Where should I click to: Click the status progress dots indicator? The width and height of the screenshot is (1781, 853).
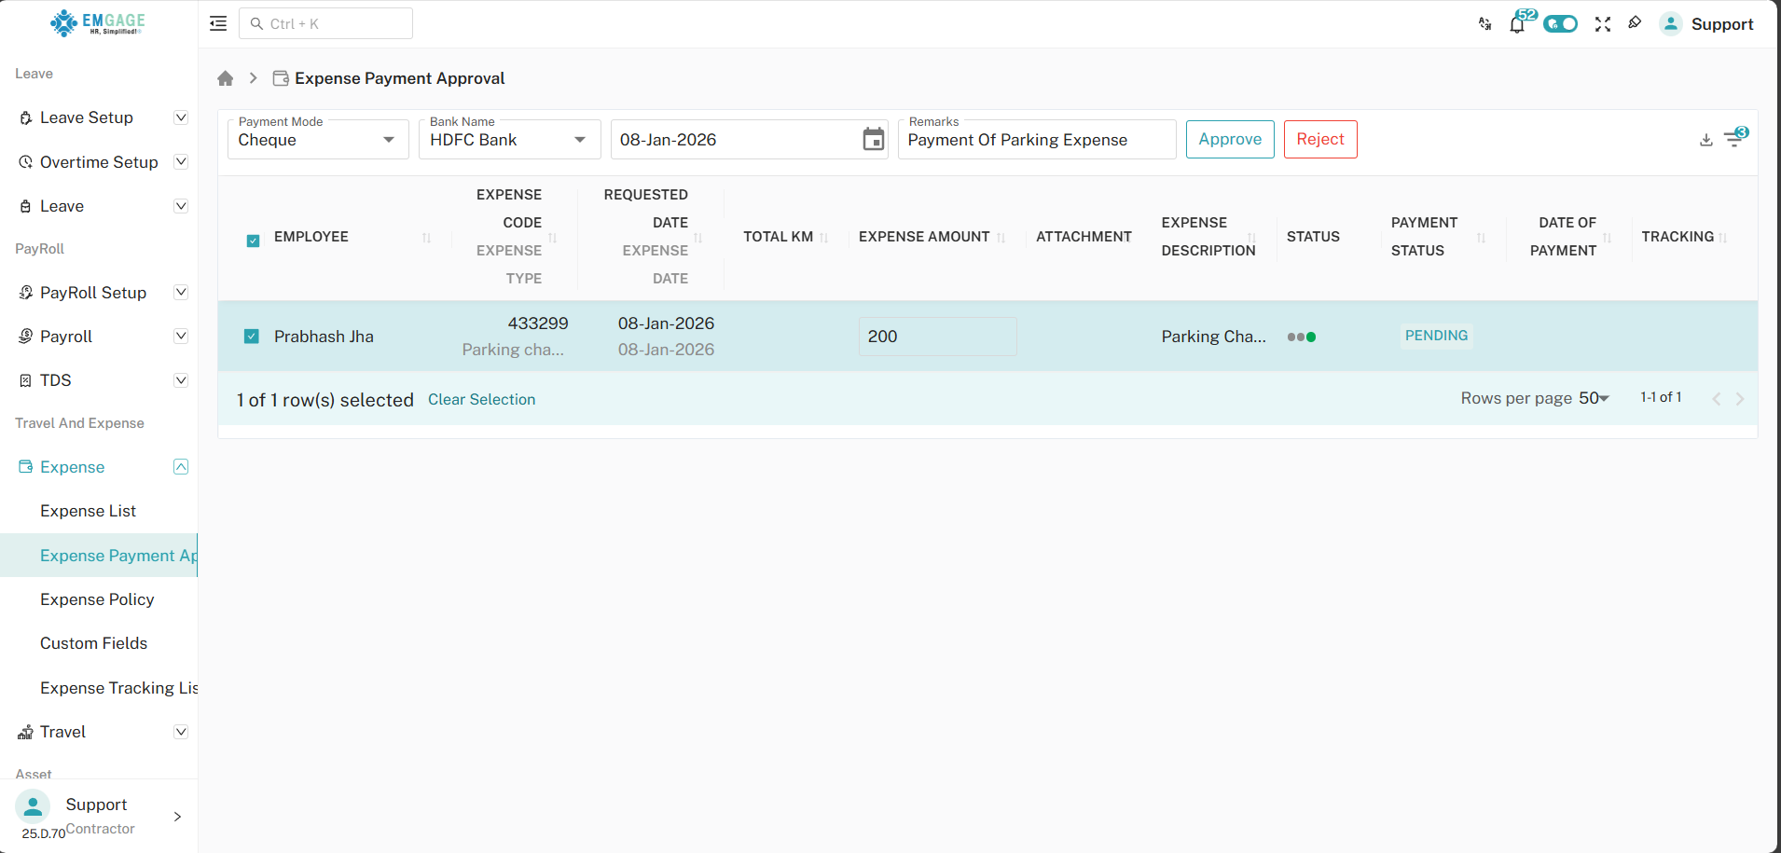coord(1301,337)
